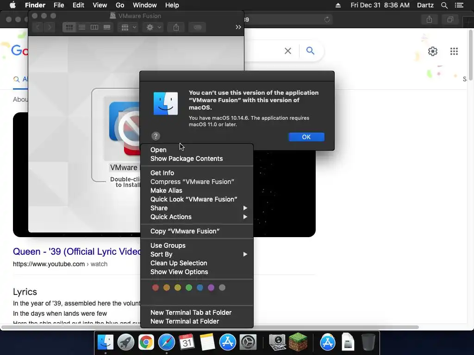Expand the Quick Actions submenu
The width and height of the screenshot is (474, 355).
[197, 217]
